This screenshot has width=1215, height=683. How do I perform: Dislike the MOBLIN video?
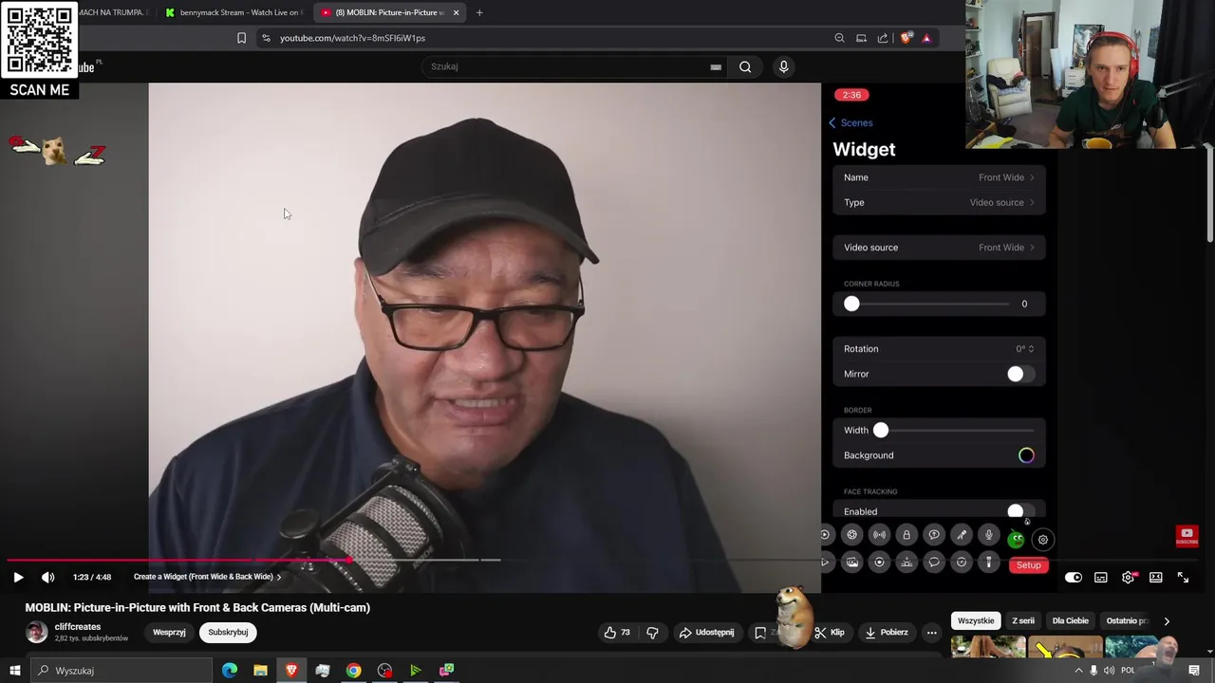(653, 632)
